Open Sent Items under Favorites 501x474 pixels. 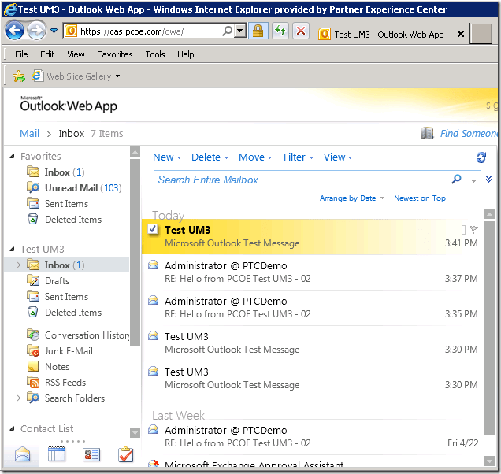[66, 204]
